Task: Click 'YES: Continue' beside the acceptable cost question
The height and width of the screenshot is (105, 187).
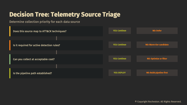Action: tap(119, 59)
